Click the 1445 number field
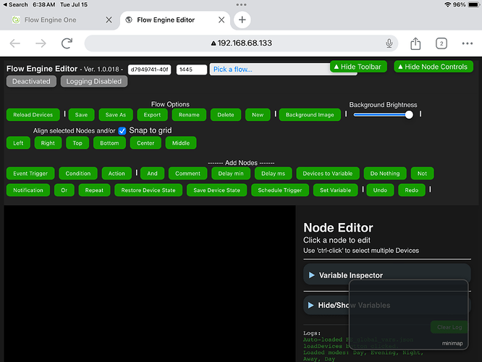 192,70
